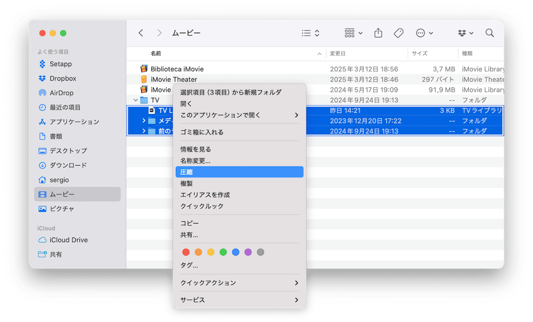Click 名称変更... in the context menu
This screenshot has height=322, width=533.
[195, 161]
